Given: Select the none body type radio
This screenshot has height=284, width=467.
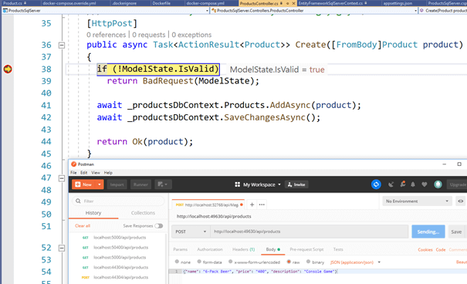Looking at the screenshot, I should (x=177, y=262).
